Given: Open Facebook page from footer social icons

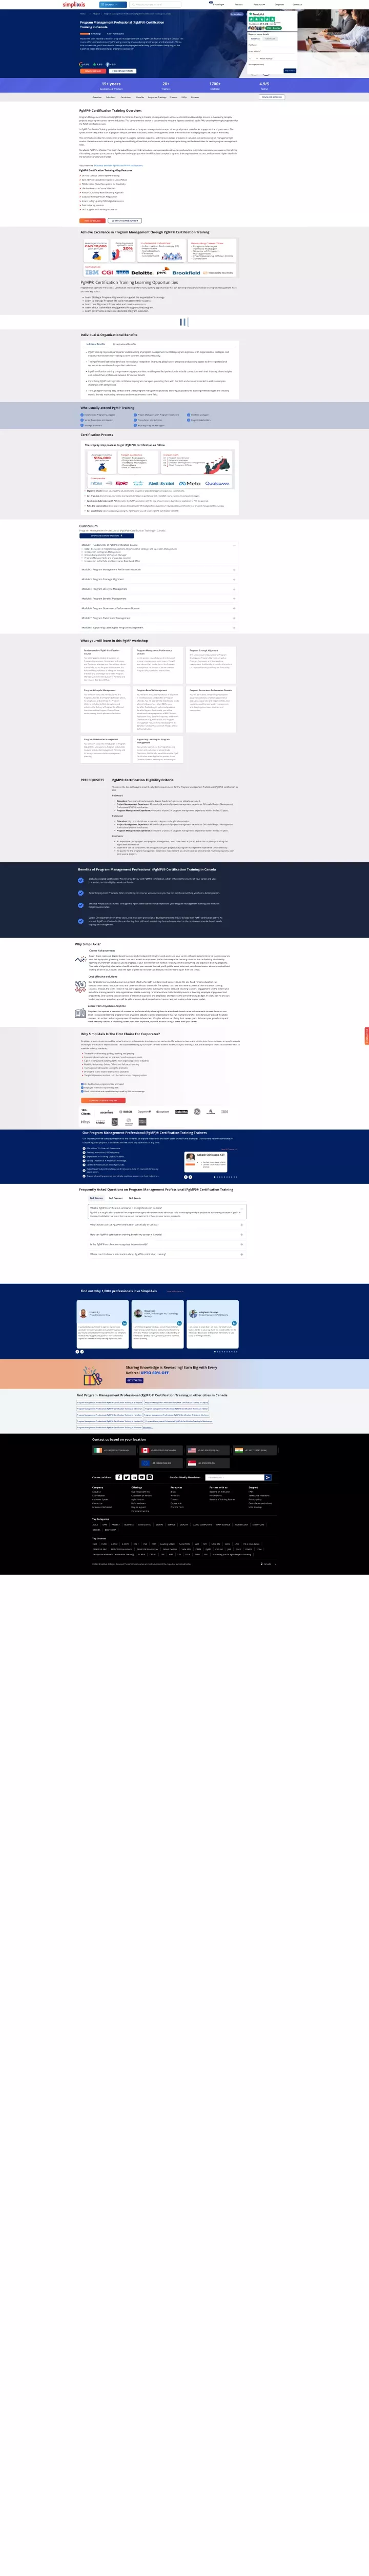Looking at the screenshot, I should coord(119,1477).
